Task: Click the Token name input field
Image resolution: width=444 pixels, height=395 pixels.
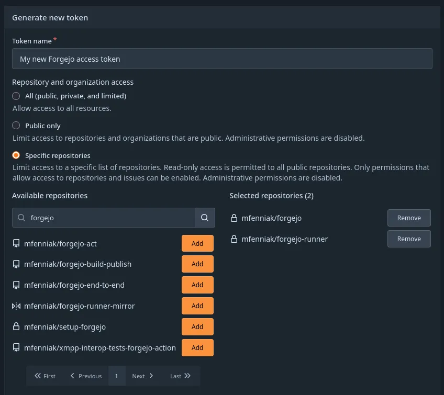Action: click(222, 58)
